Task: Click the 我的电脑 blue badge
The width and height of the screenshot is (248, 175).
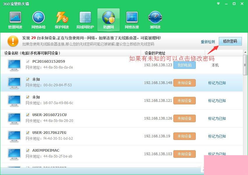Action: coord(185,65)
